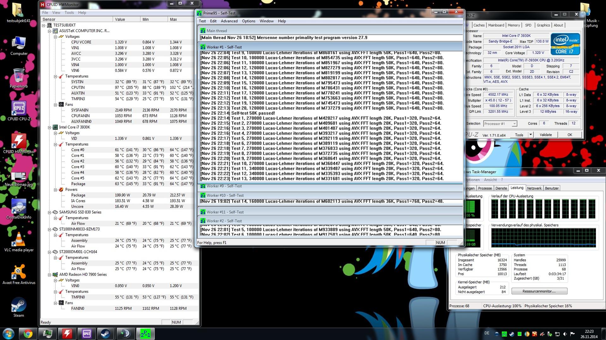This screenshot has width=606, height=340.
Task: Click the Validate button in CPU-Z
Action: [x=545, y=135]
